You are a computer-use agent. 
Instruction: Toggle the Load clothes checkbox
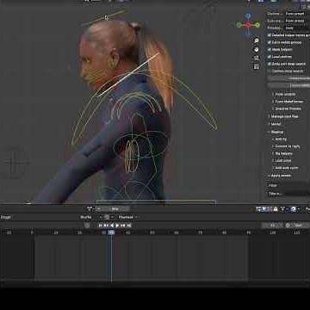pyautogui.click(x=270, y=57)
